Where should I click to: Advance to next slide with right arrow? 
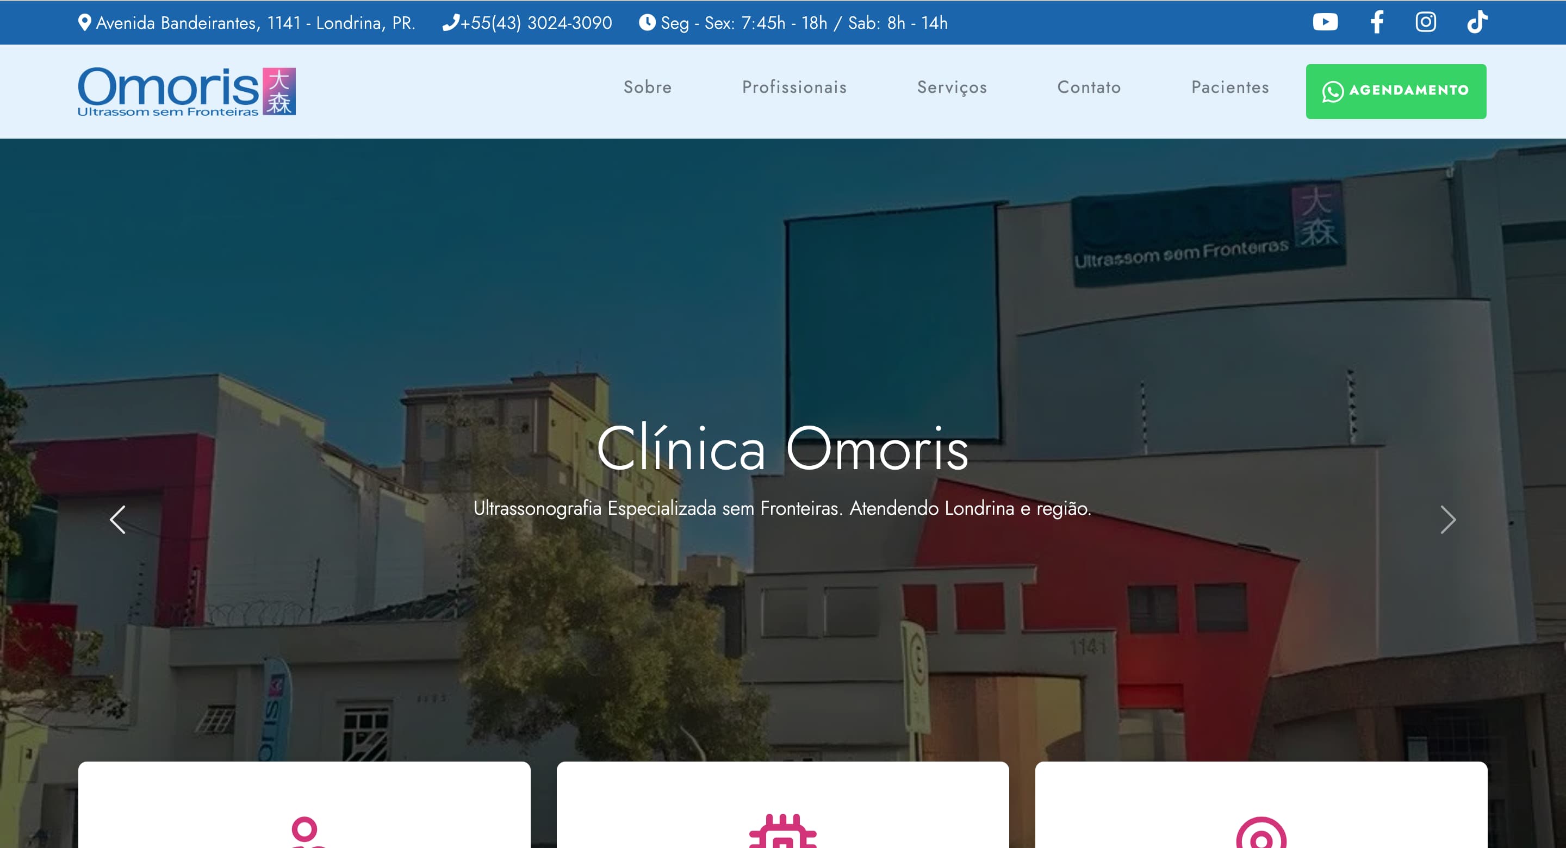[1448, 520]
